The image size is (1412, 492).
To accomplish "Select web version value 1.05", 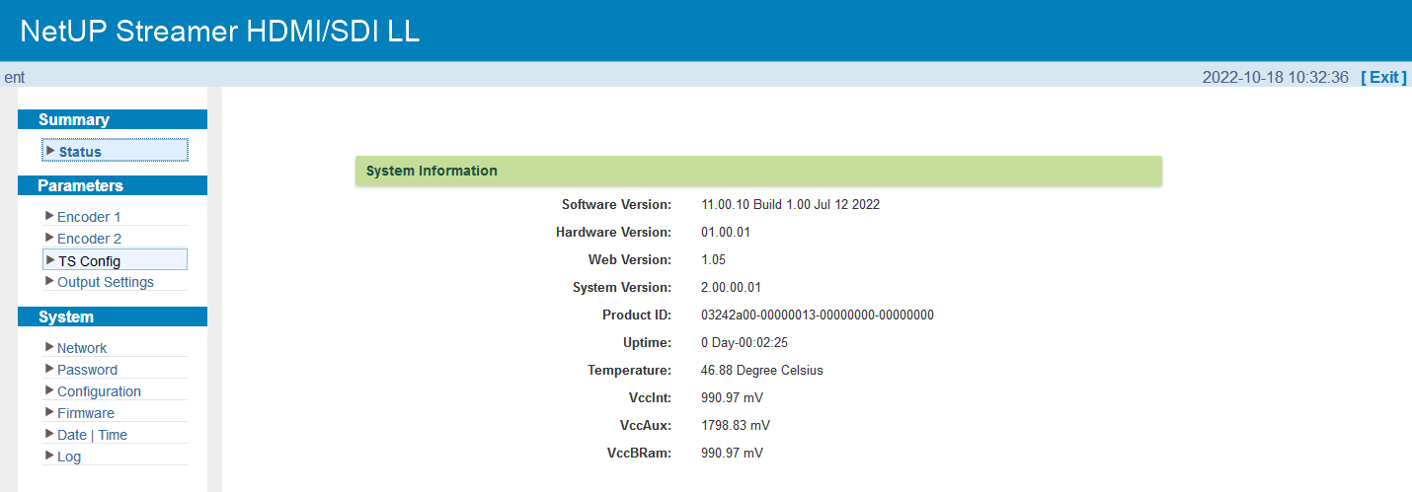I will pos(713,260).
